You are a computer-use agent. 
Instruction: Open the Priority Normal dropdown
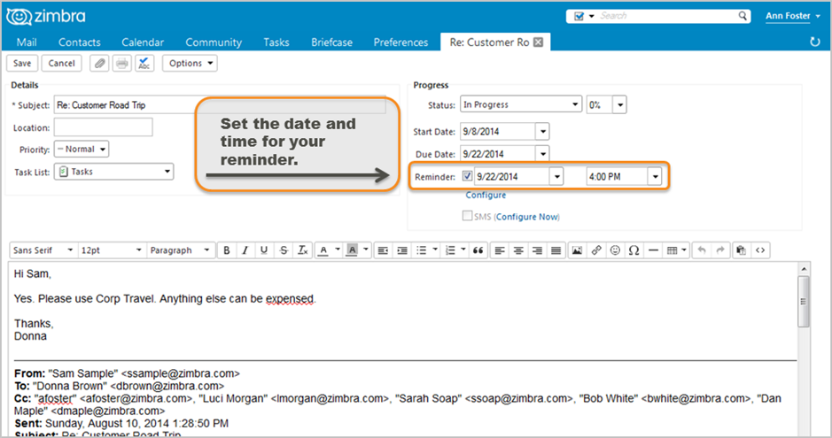(x=82, y=150)
